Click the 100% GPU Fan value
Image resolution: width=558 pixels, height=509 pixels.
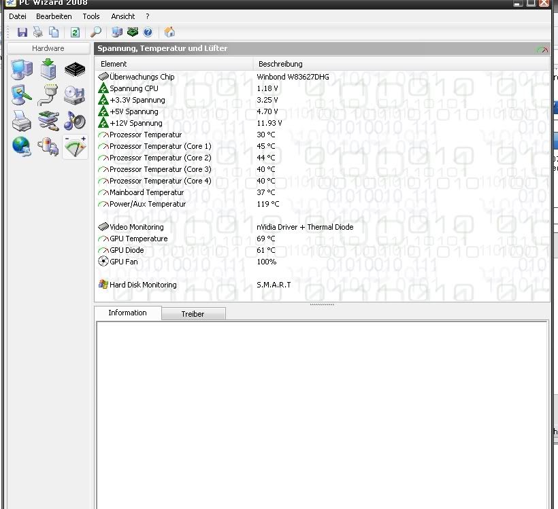[x=267, y=262]
